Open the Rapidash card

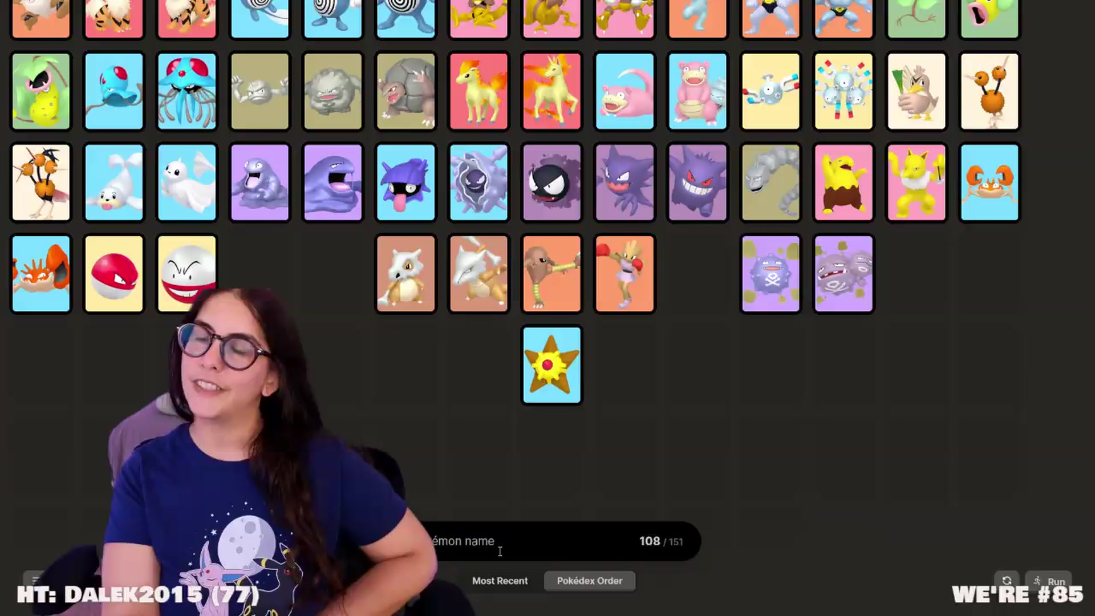552,91
